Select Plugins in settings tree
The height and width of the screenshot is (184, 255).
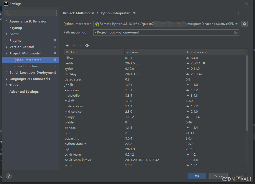15,41
